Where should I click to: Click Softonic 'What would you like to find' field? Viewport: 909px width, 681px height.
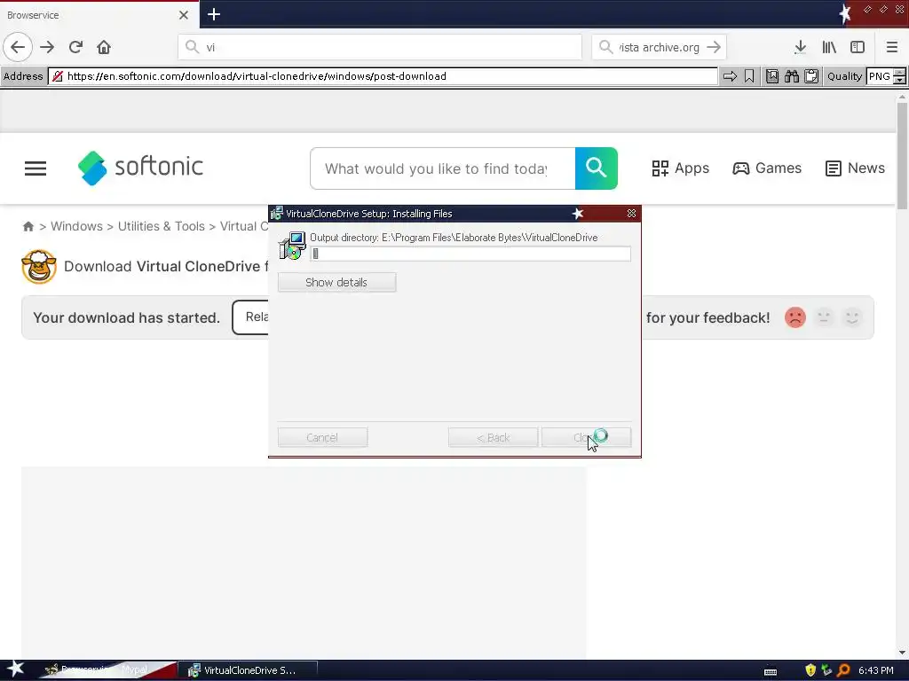pyautogui.click(x=443, y=168)
